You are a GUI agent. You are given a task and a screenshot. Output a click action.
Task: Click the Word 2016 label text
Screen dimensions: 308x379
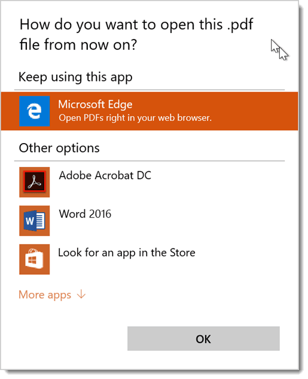[x=85, y=214]
